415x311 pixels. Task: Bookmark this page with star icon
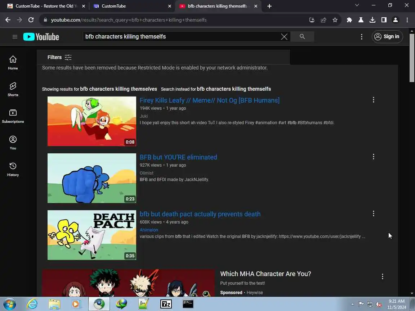[335, 20]
